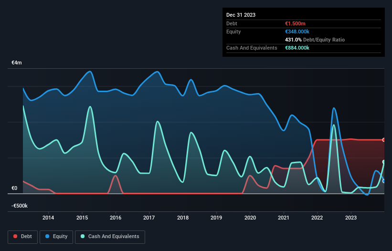Image resolution: width=392 pixels, height=251 pixels.
Task: Select the 2020 x-axis label
Action: pyautogui.click(x=250, y=218)
